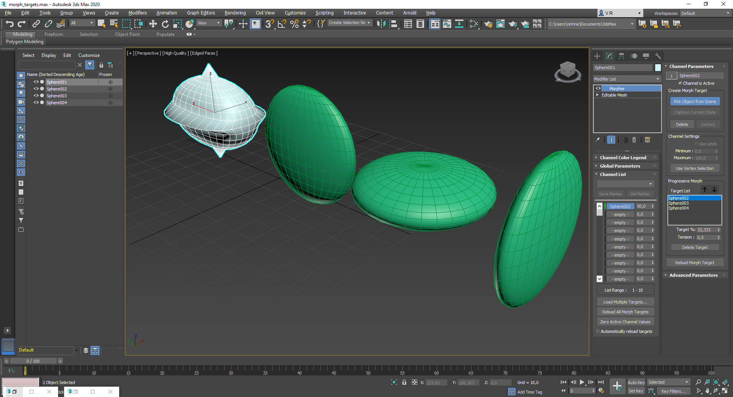
Task: Enable Automatically reload targets
Action: click(x=598, y=331)
